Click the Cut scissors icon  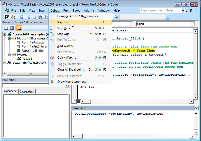tap(29, 17)
